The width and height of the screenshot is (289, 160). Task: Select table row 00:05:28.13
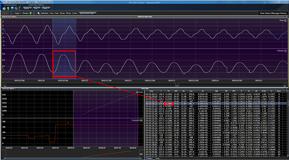pos(216,94)
